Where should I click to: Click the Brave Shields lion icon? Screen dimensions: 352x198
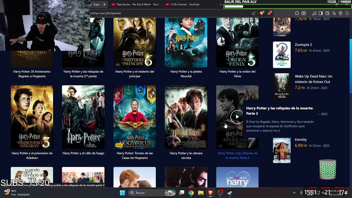[x=262, y=13]
